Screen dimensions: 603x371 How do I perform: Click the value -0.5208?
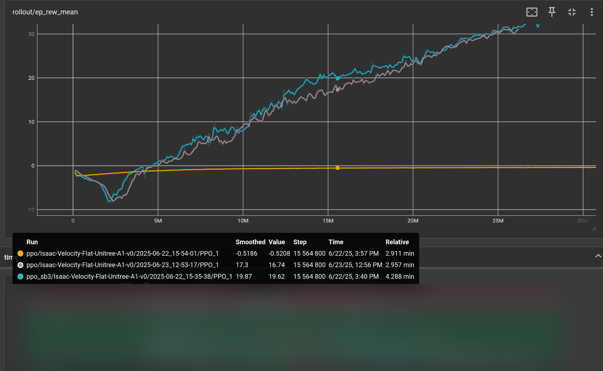coord(279,254)
